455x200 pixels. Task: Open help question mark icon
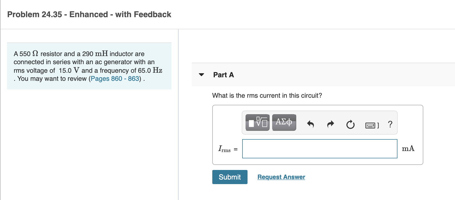click(x=390, y=124)
